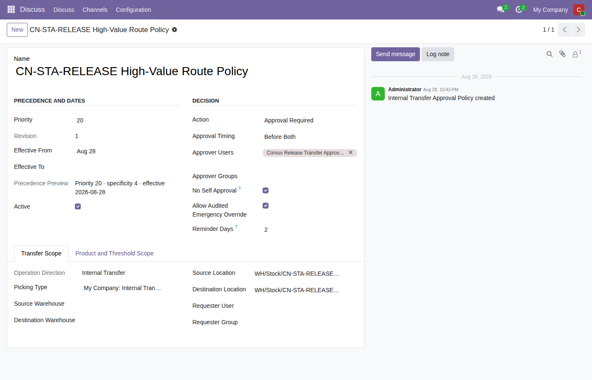The width and height of the screenshot is (592, 380).
Task: Toggle No Self Approval checkbox
Action: (x=266, y=190)
